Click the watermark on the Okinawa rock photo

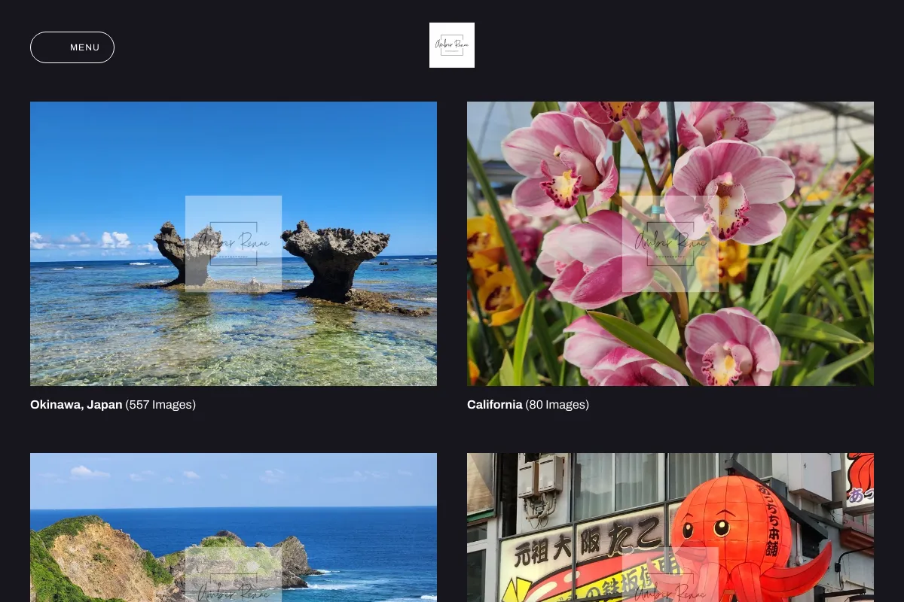coord(234,244)
